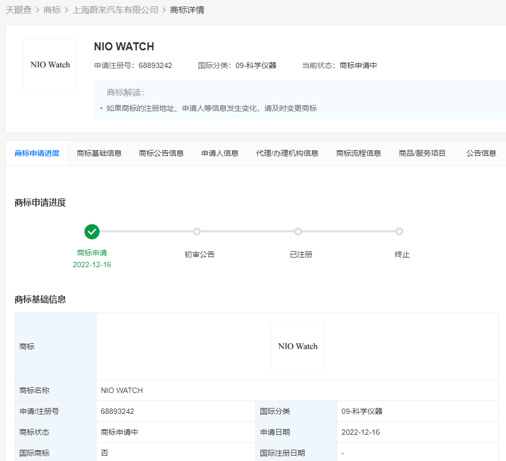Screen dimensions: 506x461
Task: Select the 商标申请进度 tab
Action: tap(37, 153)
